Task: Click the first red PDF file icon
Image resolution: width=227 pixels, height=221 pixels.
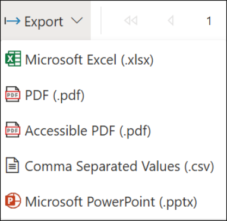Action: point(12,94)
